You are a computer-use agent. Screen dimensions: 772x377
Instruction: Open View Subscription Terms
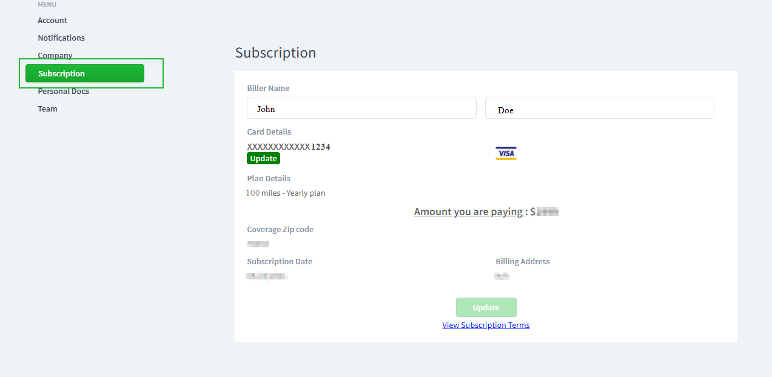click(485, 325)
